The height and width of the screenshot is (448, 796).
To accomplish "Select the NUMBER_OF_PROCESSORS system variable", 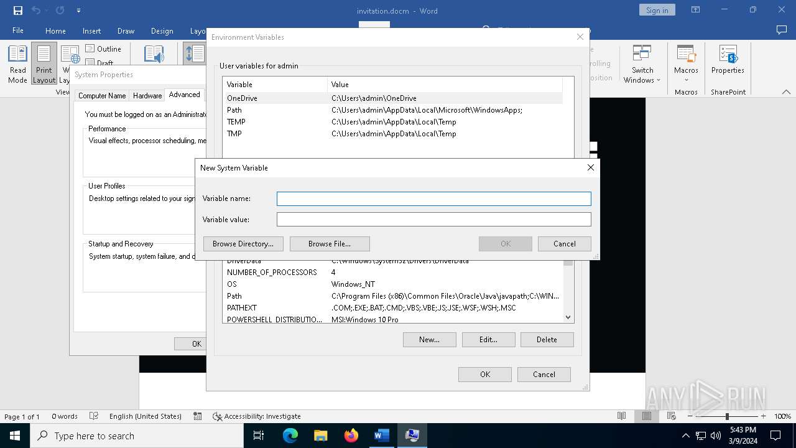I will click(x=392, y=273).
